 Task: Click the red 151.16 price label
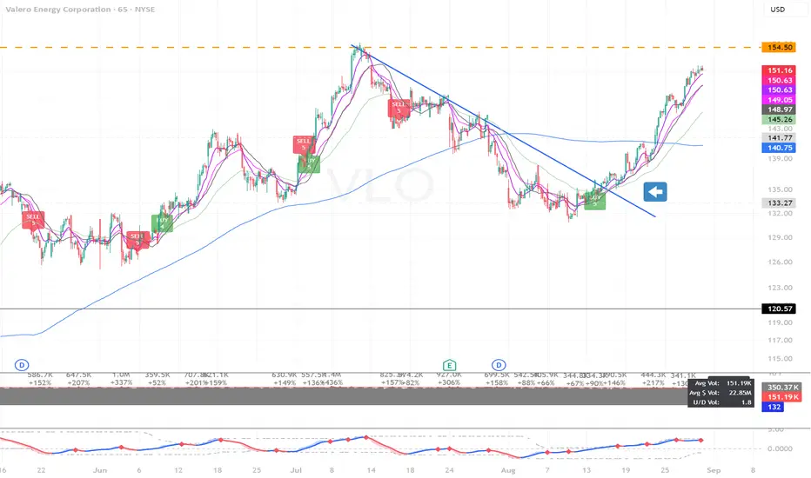tap(780, 70)
